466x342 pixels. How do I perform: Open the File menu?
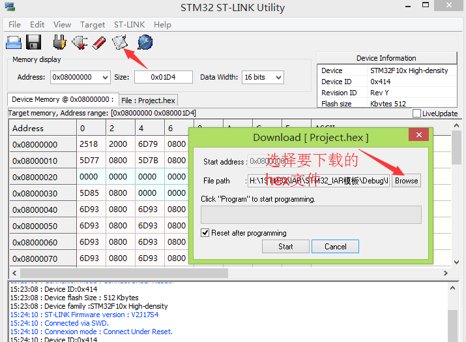(x=14, y=25)
